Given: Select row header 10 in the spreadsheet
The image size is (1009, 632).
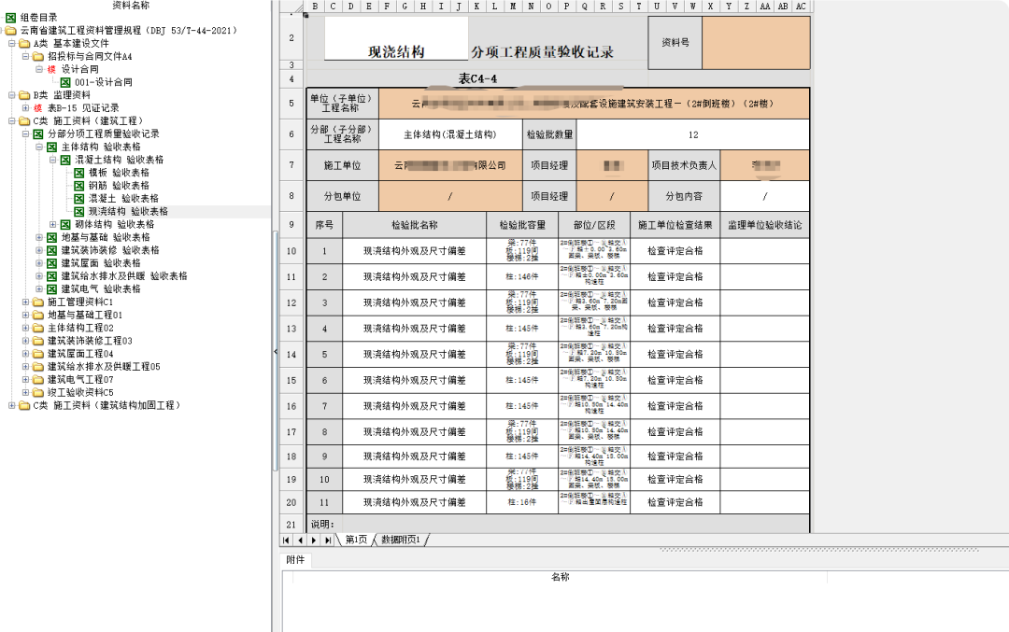Looking at the screenshot, I should (291, 251).
